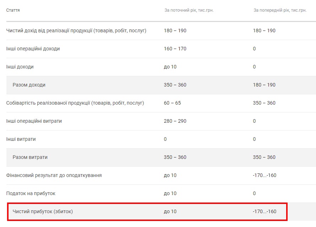Select the 60 – 65 value cell

[x=172, y=103]
